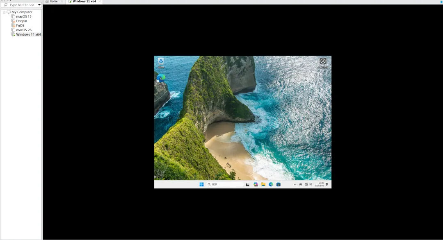Select the Microsoft Edge desktop shortcut in guest
The image size is (443, 240).
pyautogui.click(x=161, y=81)
